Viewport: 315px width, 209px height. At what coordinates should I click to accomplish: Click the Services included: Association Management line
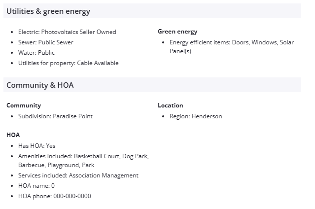pos(78,175)
